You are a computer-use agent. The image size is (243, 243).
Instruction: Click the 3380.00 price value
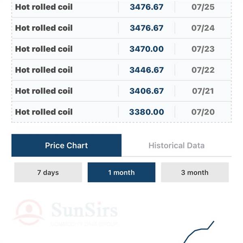147,112
